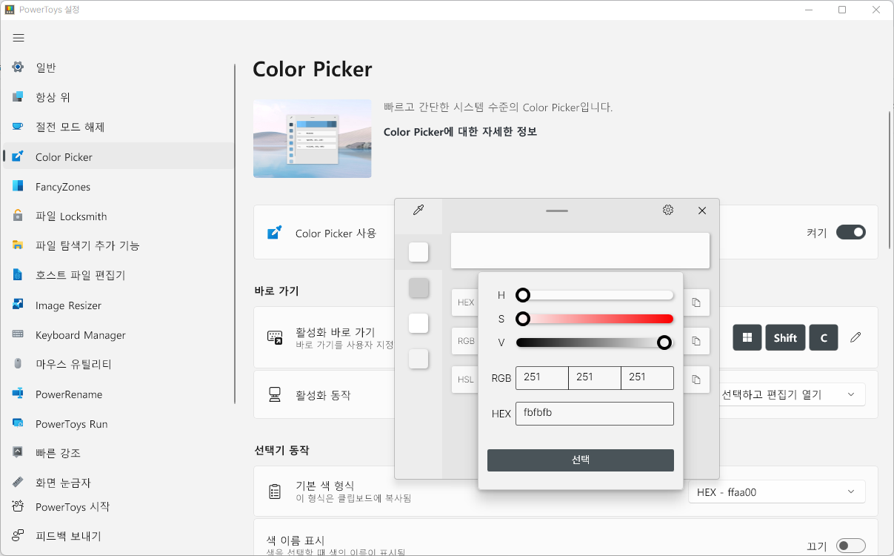Select the FancyZones sidebar icon

(x=19, y=186)
